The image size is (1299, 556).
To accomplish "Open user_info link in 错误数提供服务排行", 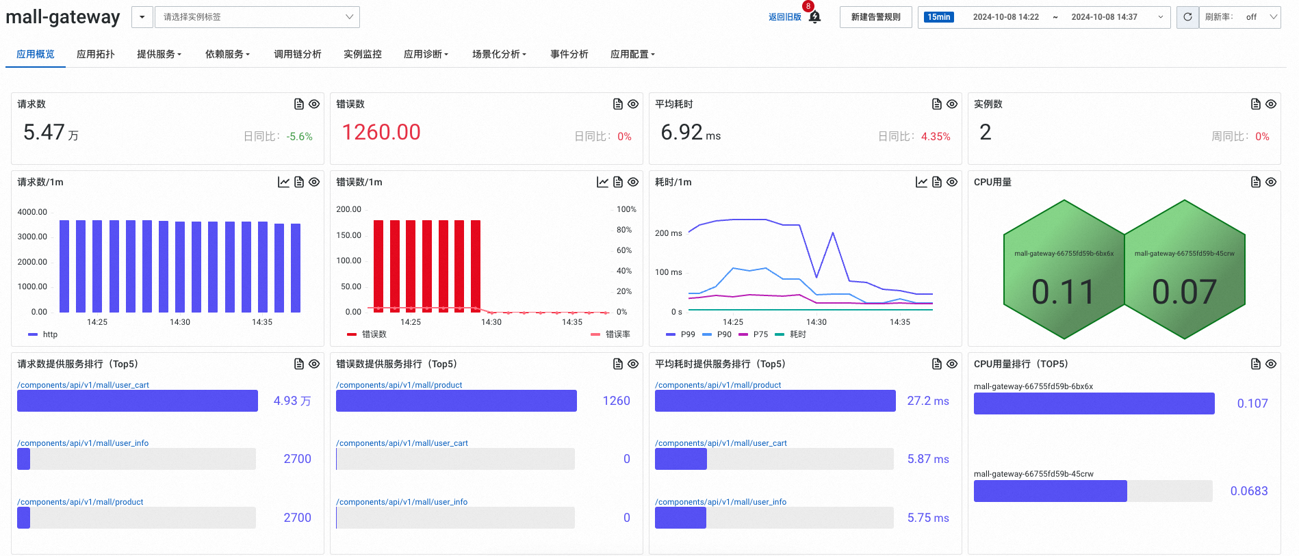I will 402,502.
